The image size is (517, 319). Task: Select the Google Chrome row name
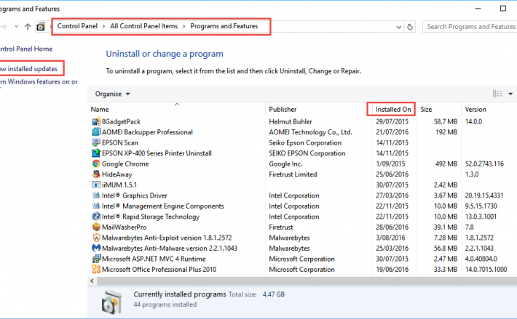125,163
